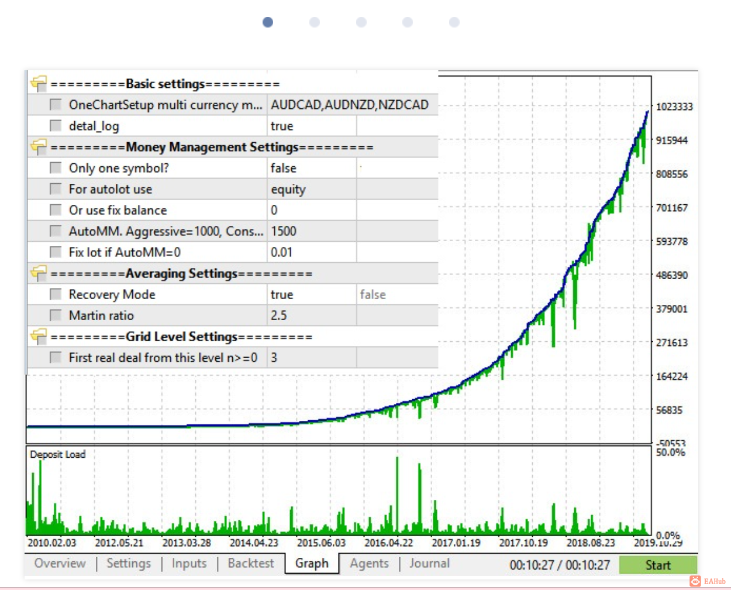Click the equity value for autolot
This screenshot has height=590, width=731.
pyautogui.click(x=312, y=189)
